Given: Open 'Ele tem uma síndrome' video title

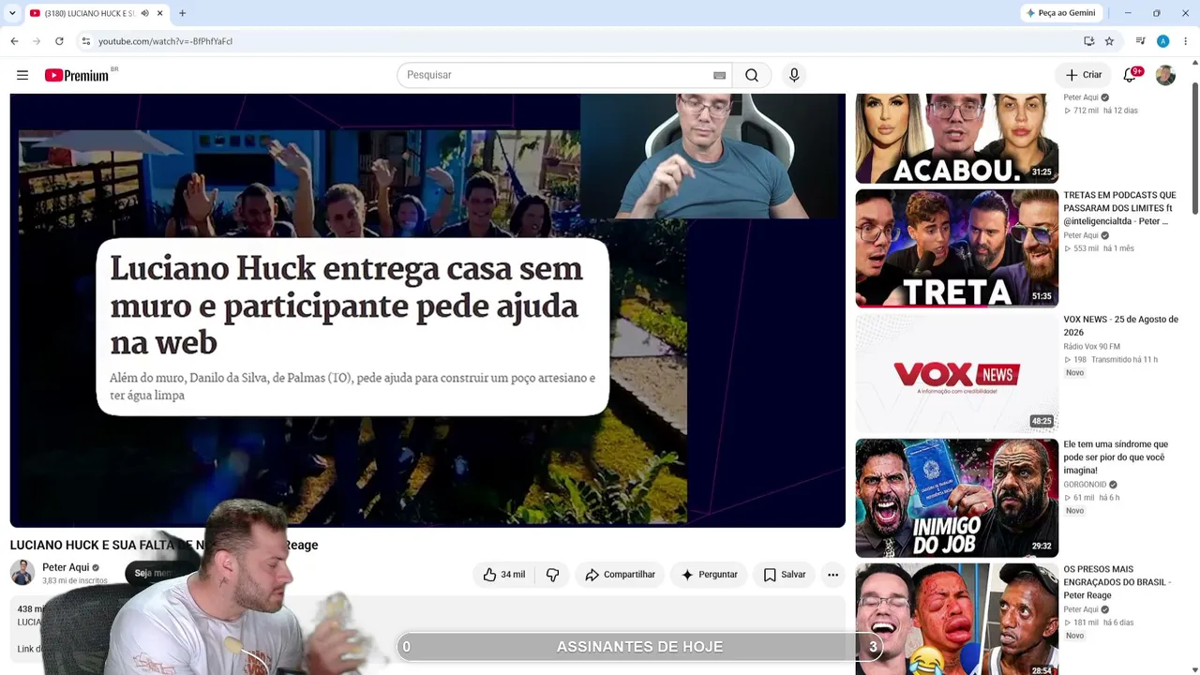Looking at the screenshot, I should [x=1116, y=457].
